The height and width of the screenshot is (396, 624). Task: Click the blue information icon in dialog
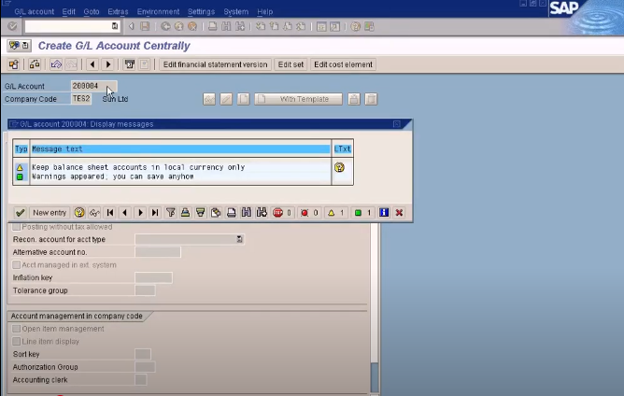(384, 213)
